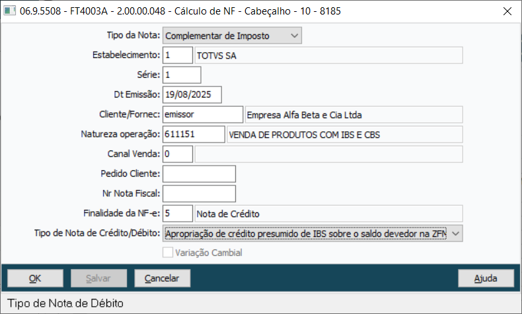Open the Tipo da Nota dropdown
Image resolution: width=522 pixels, height=314 pixels.
[232, 36]
